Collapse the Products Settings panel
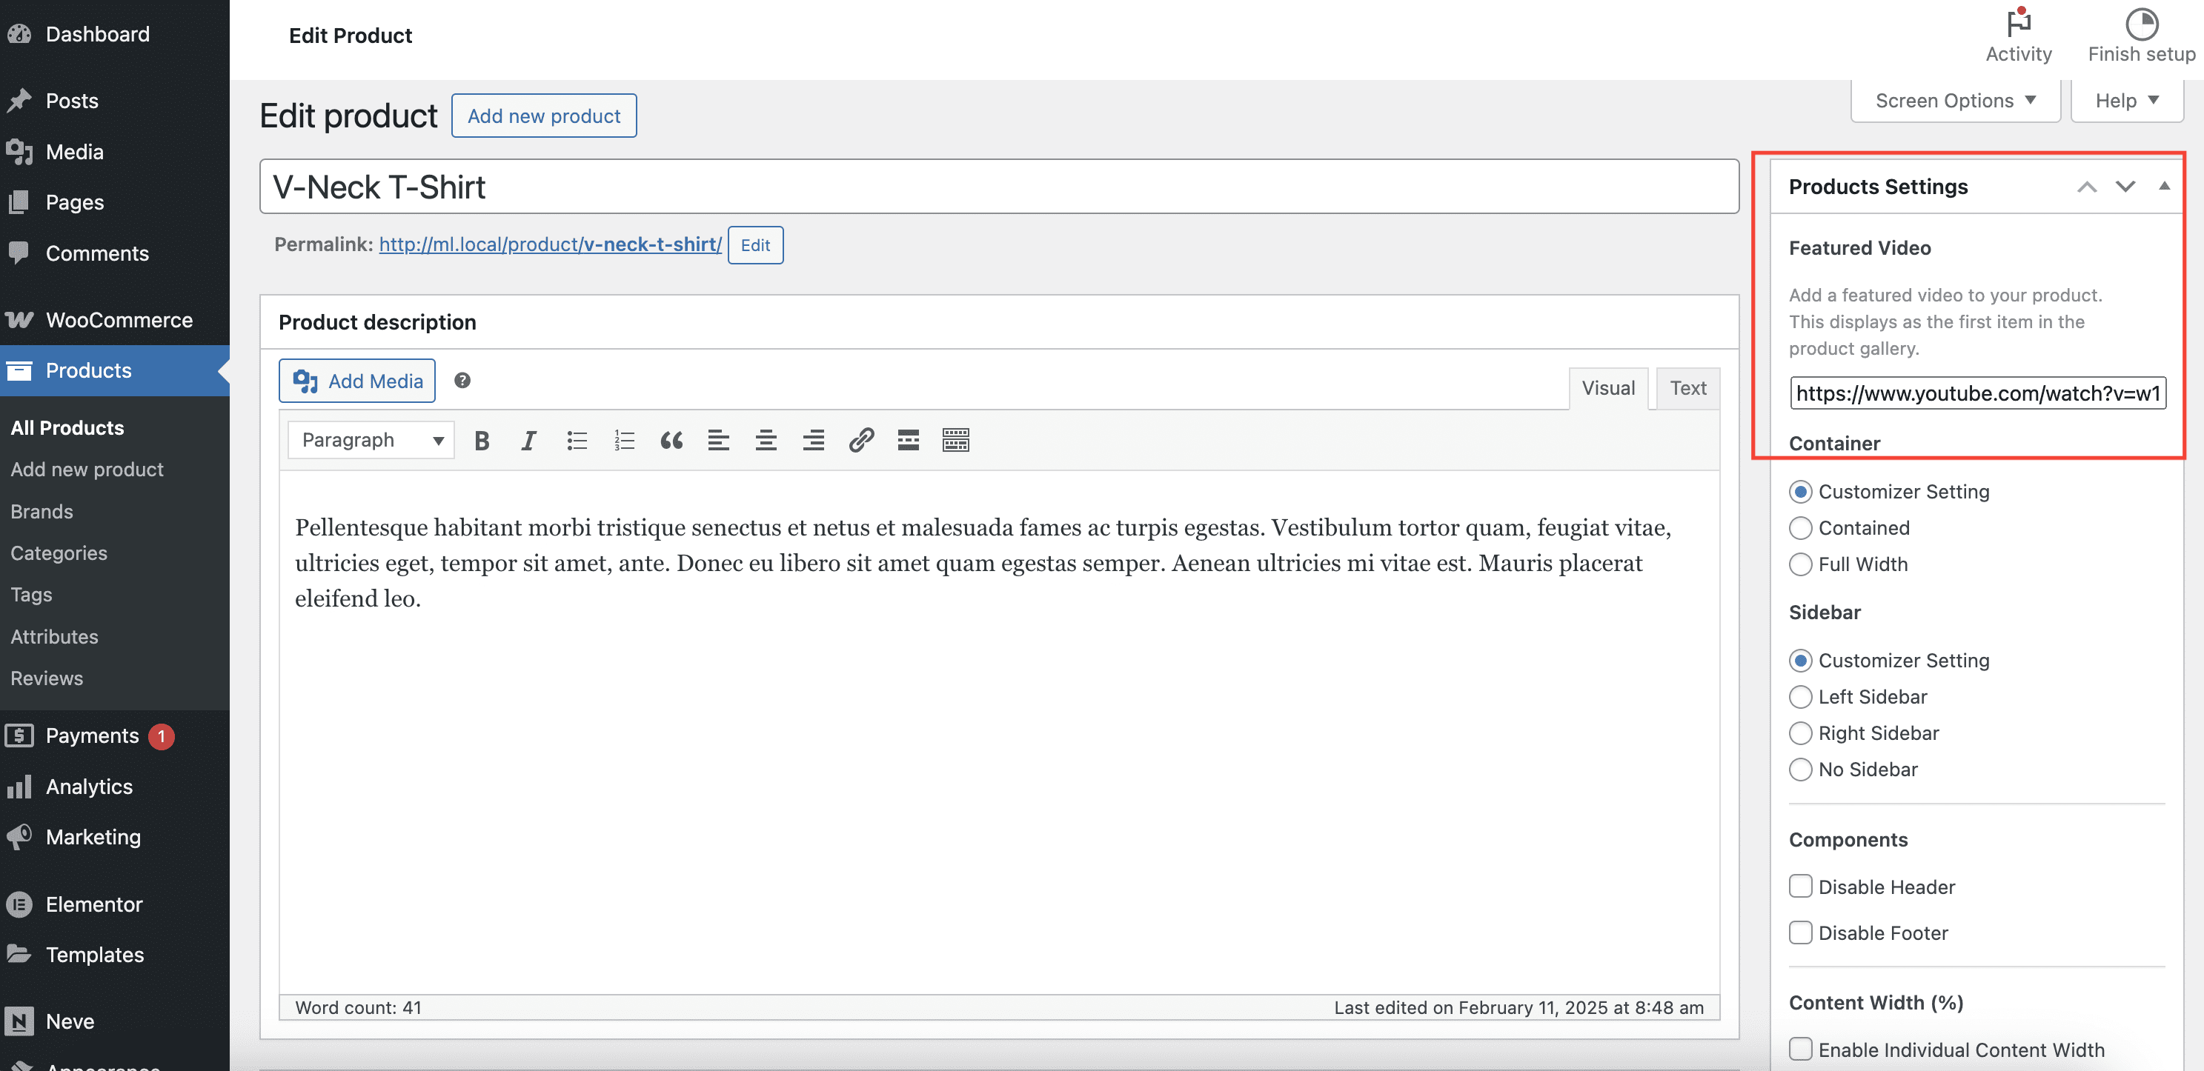This screenshot has height=1071, width=2204. pyautogui.click(x=2164, y=187)
